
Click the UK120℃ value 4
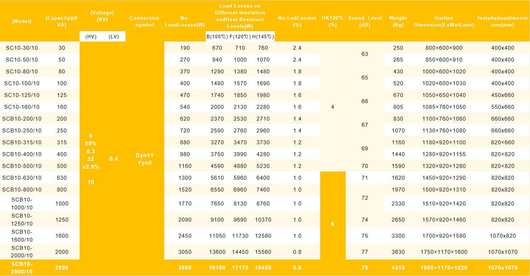point(332,107)
